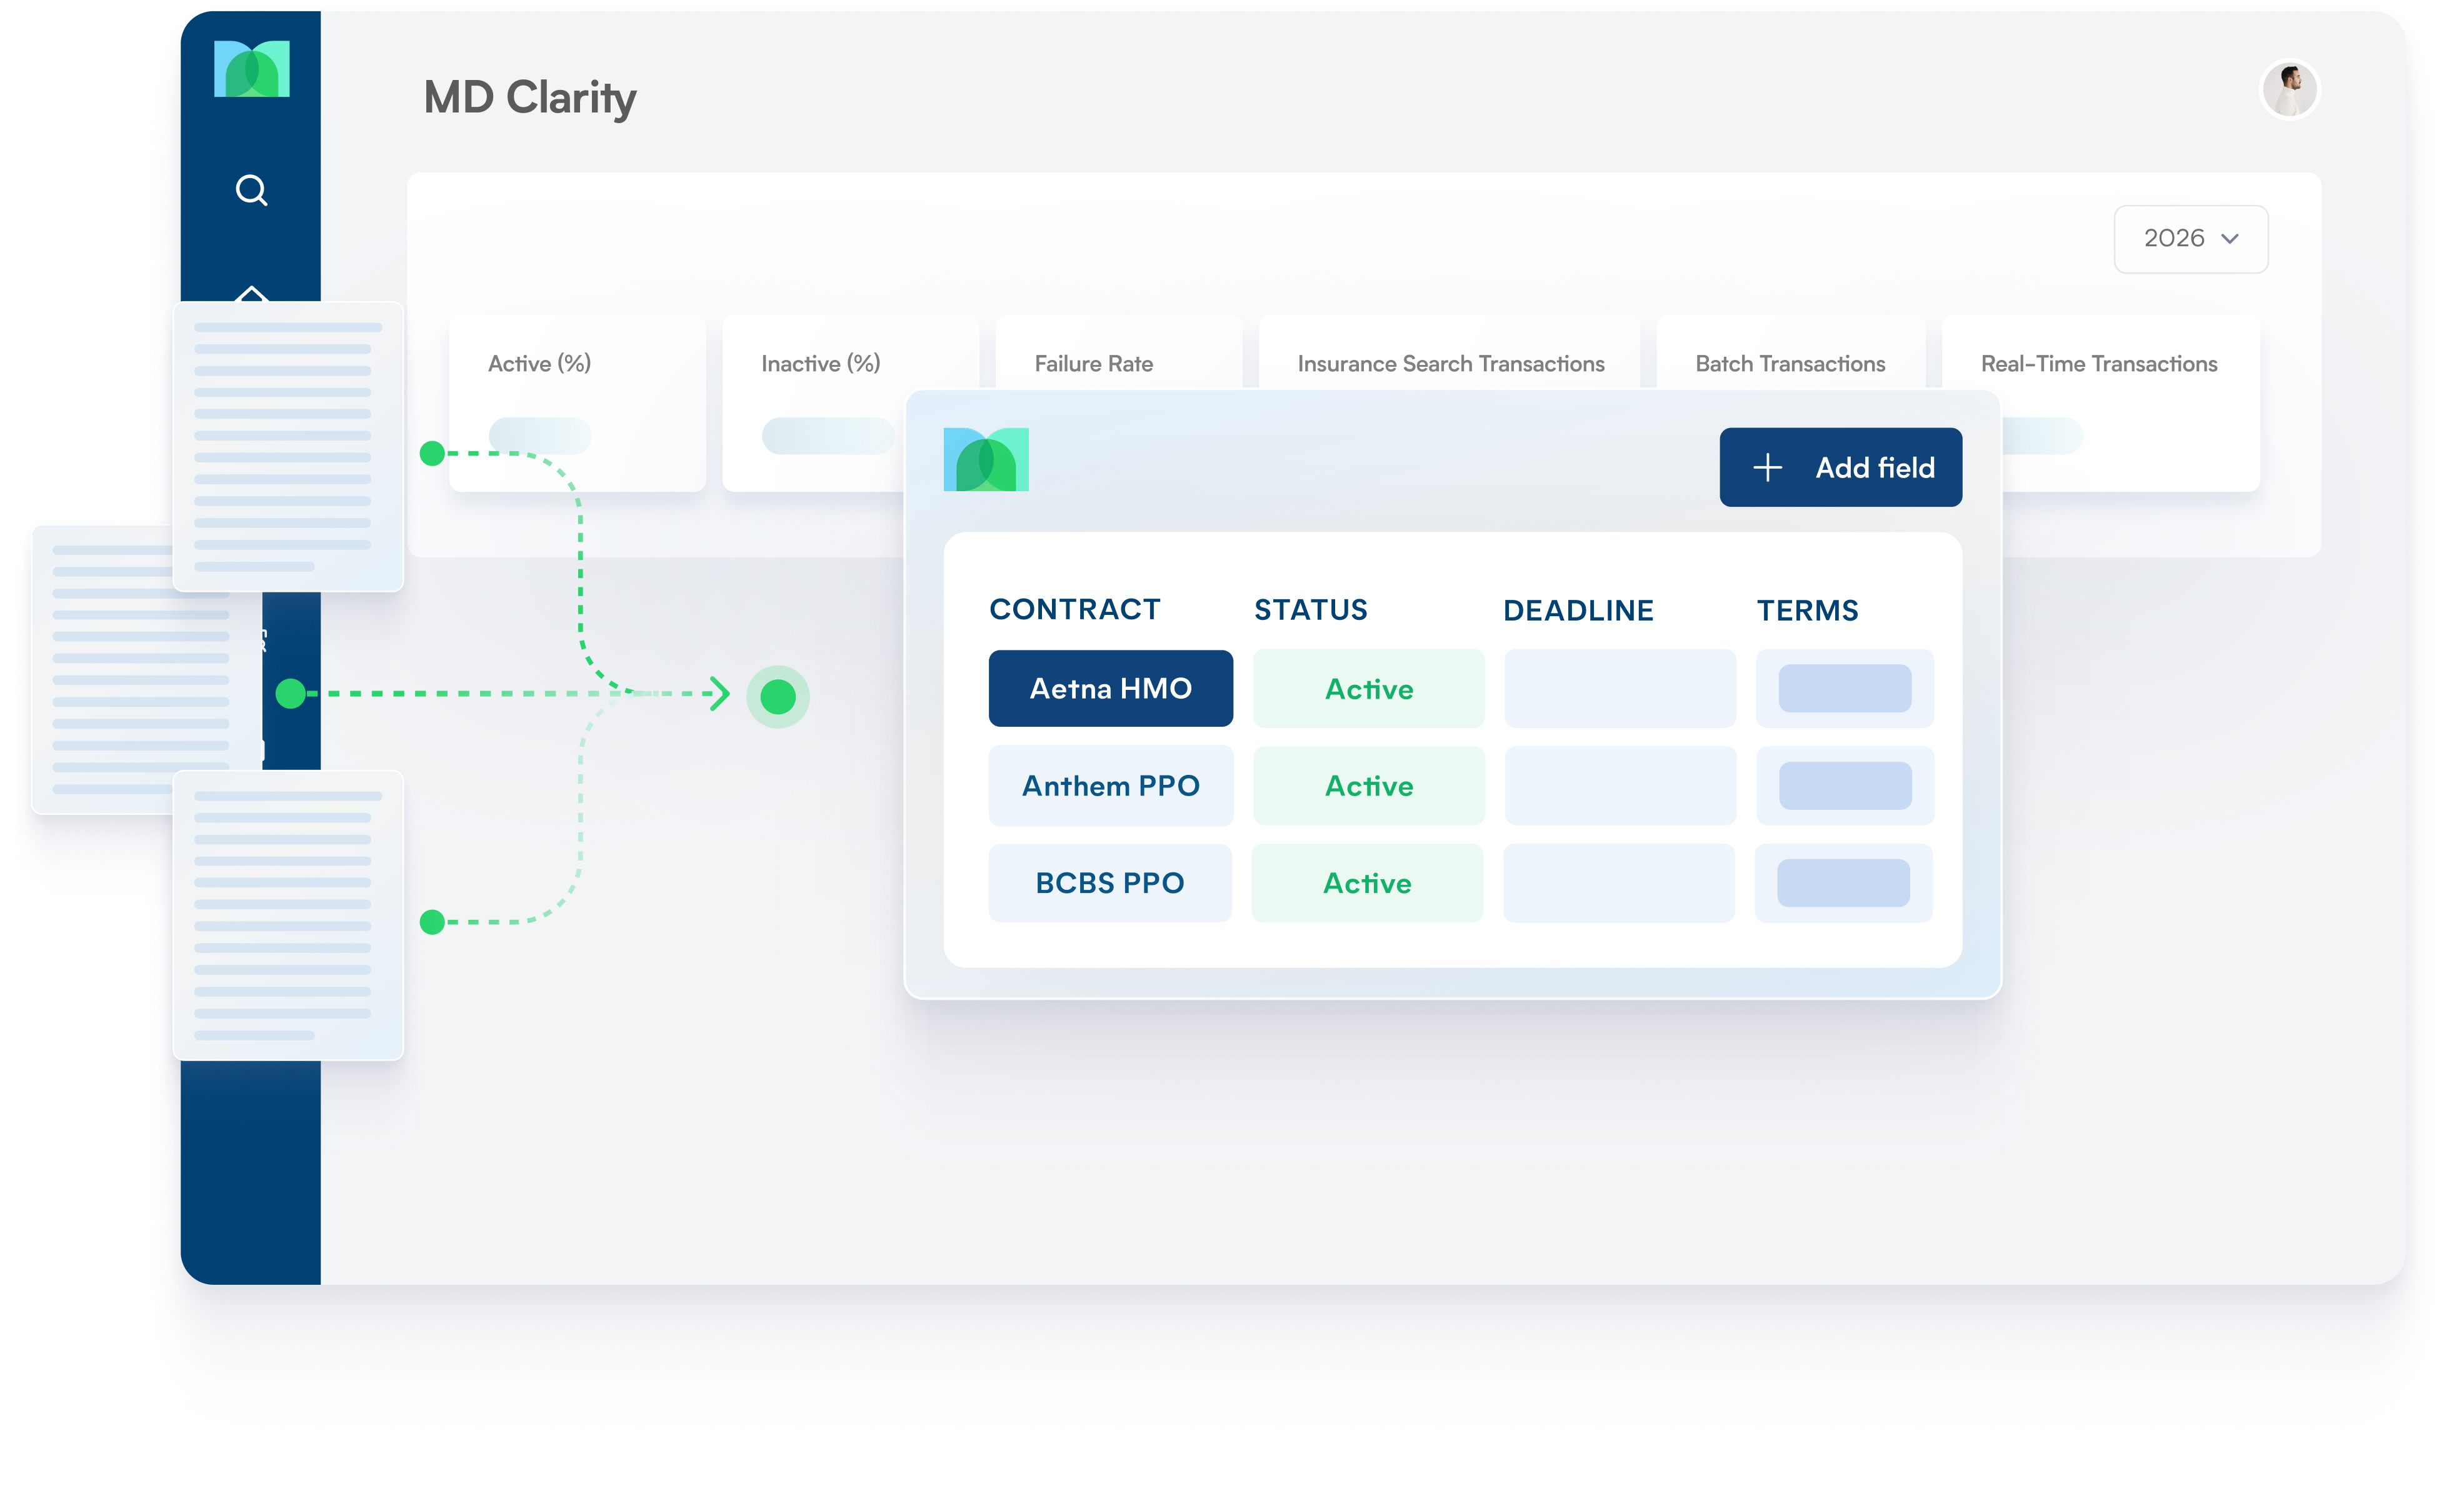Click the Active status for Aetna HMO
The width and height of the screenshot is (2464, 1486).
tap(1368, 689)
